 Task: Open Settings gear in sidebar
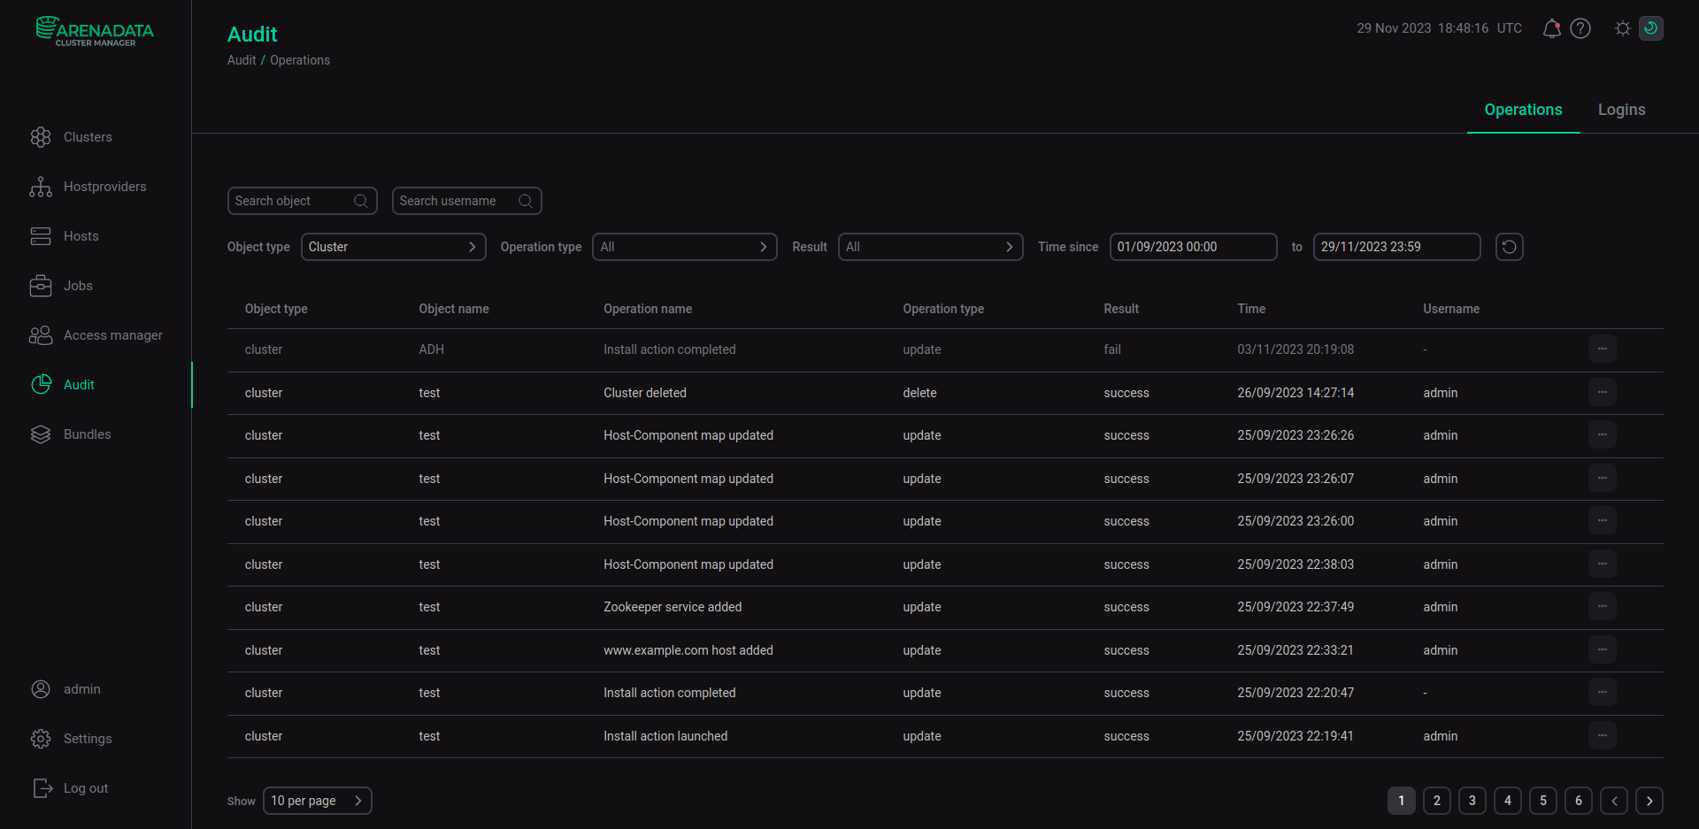(41, 739)
